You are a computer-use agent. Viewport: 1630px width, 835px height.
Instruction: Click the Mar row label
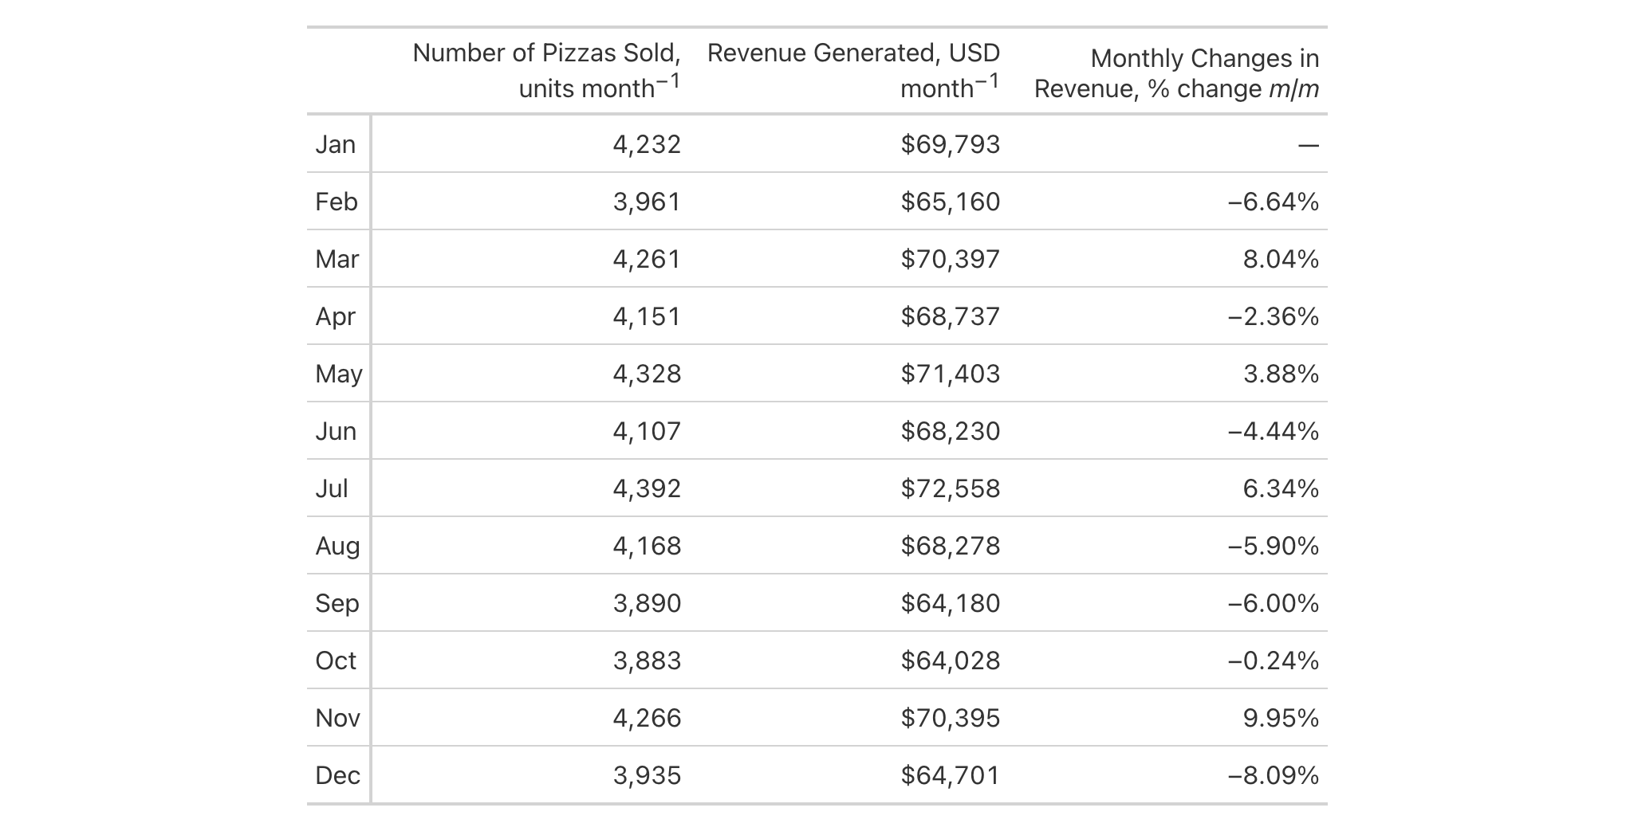coord(337,259)
